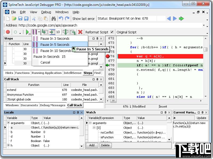Select Pause In 3 Seconds

60,38
